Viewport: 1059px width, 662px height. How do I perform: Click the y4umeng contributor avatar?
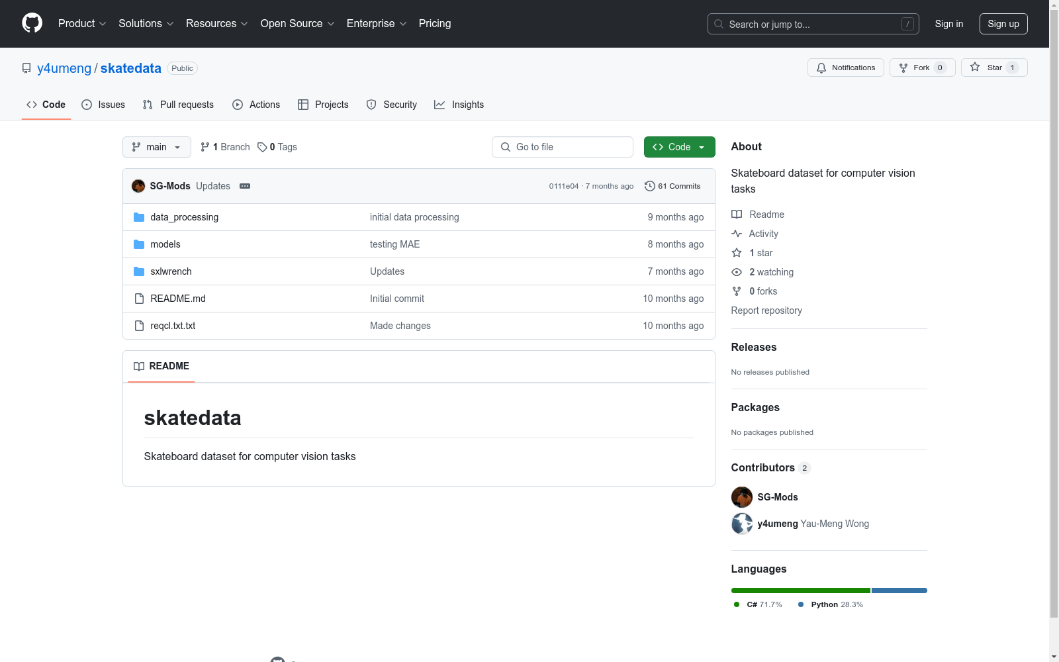click(742, 524)
